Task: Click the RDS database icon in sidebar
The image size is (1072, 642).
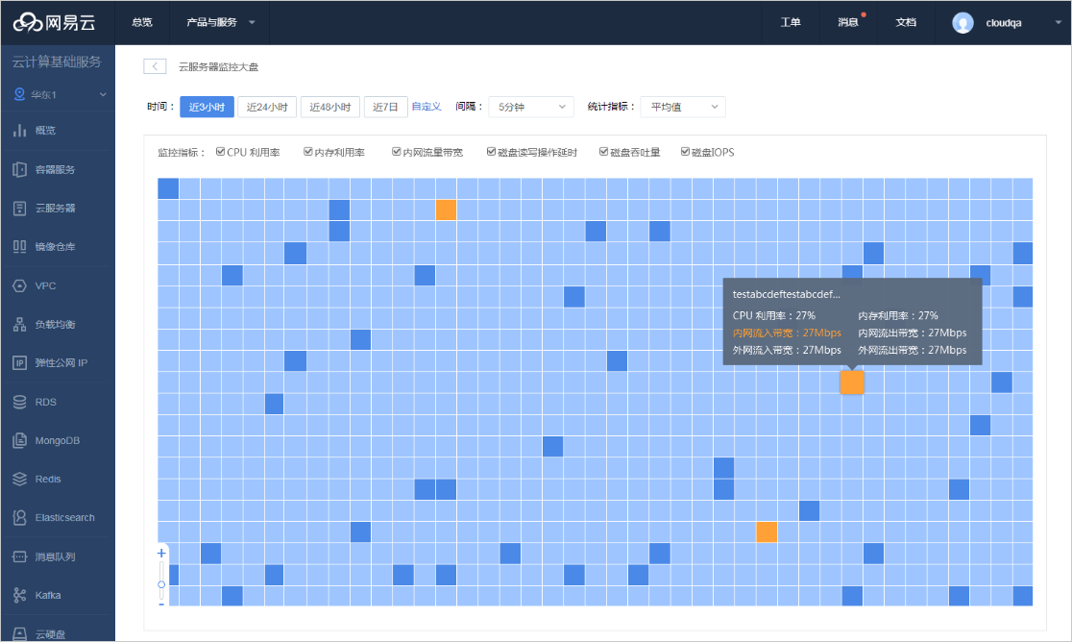Action: [19, 402]
